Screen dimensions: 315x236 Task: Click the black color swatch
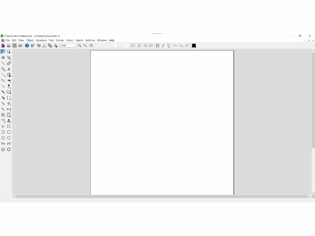coord(194,46)
